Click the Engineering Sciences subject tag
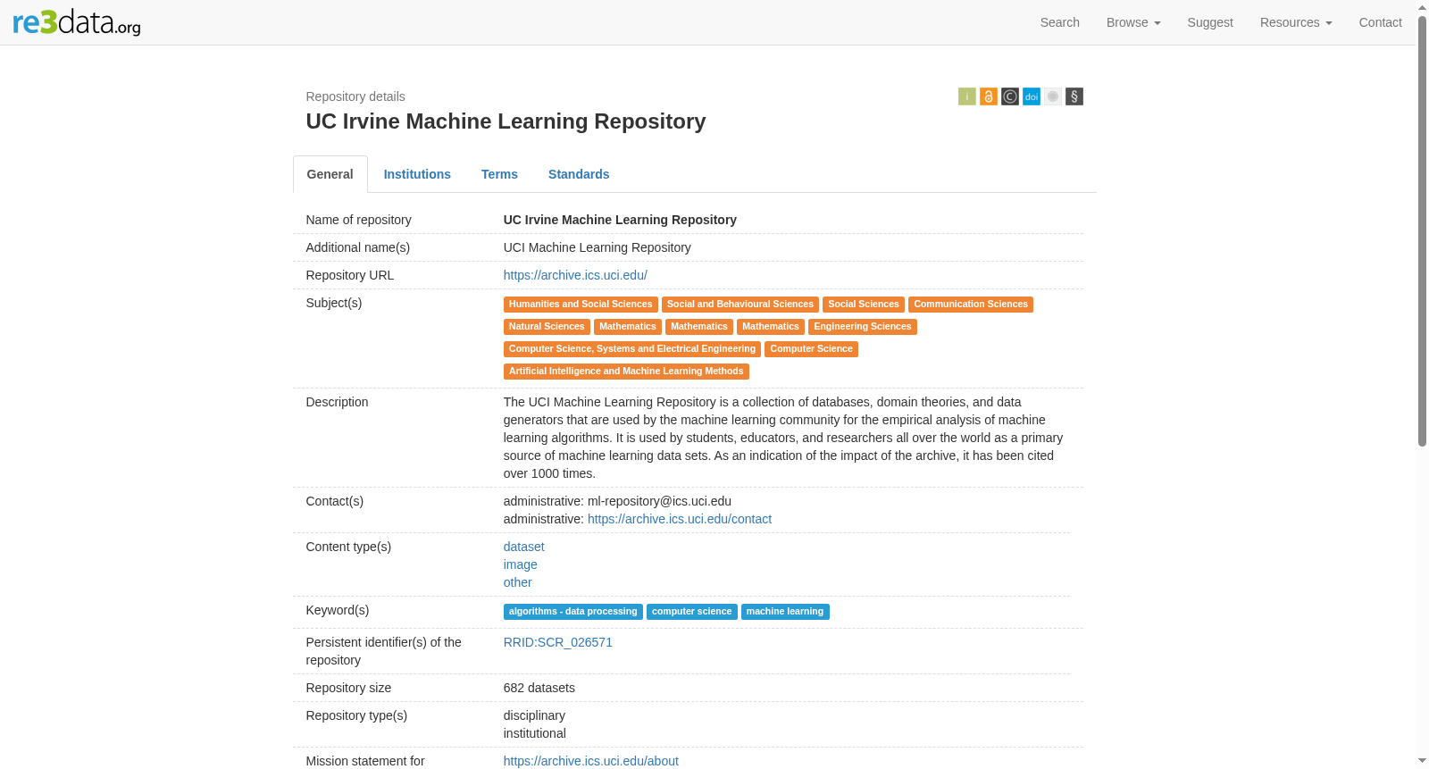1429x769 pixels. pos(863,327)
